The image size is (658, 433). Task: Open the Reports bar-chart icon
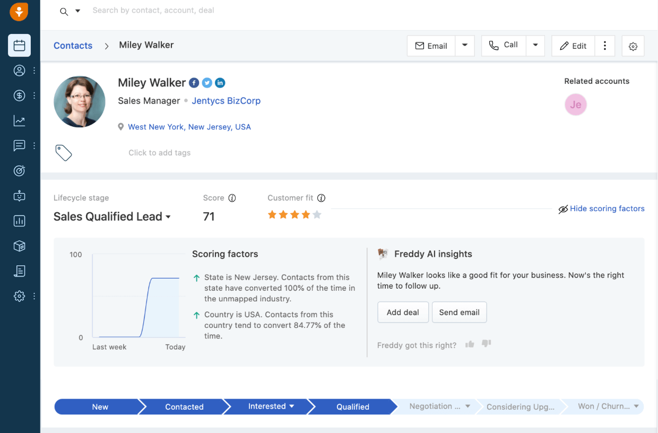[19, 221]
